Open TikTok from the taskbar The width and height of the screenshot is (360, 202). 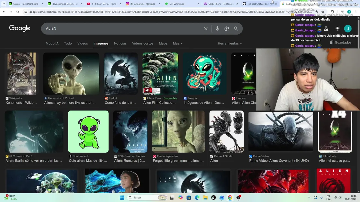point(213,198)
